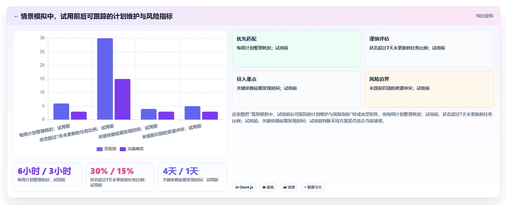The width and height of the screenshot is (507, 205).
Task: Open the 风险边界 matrix card
Action: click(x=429, y=89)
